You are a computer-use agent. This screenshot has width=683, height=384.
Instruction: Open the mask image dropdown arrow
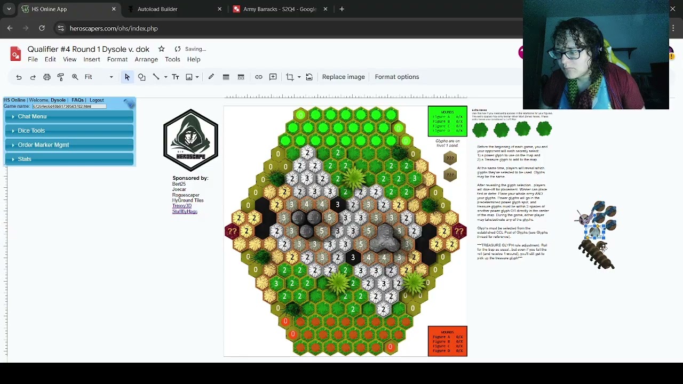tap(299, 77)
